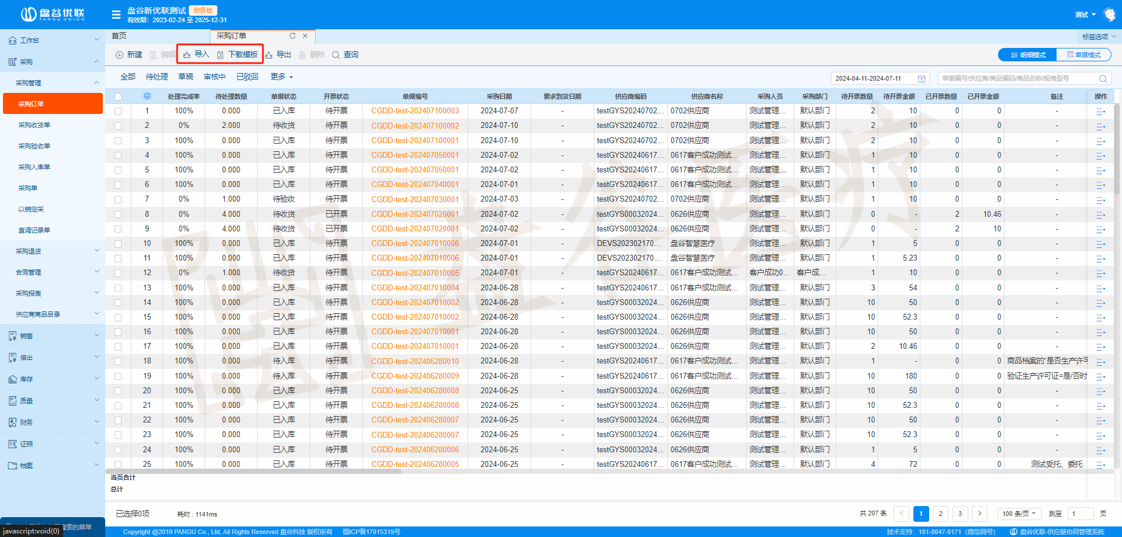Toggle the hamburger menu icon
This screenshot has height=537, width=1122.
click(x=116, y=15)
